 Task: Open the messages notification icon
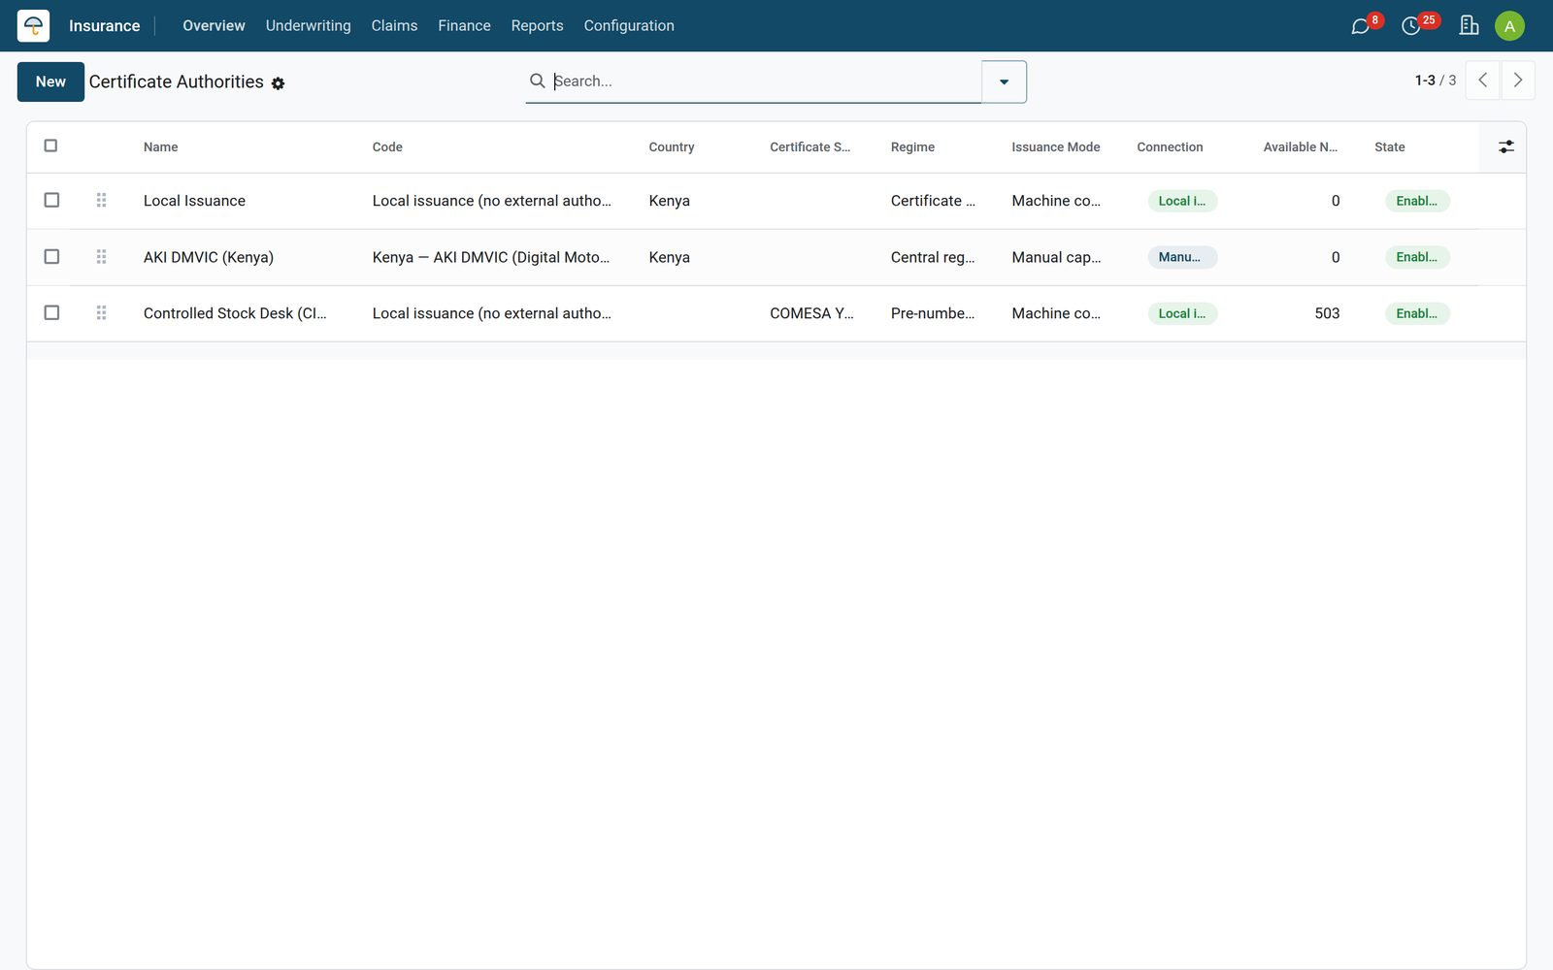coord(1360,26)
